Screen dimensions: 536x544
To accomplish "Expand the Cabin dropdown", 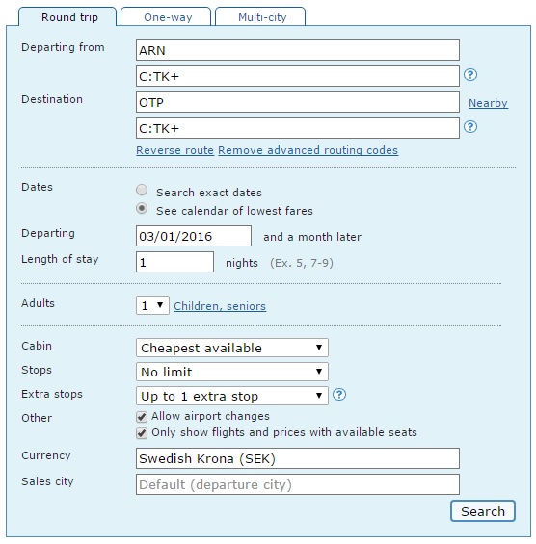I will click(232, 348).
